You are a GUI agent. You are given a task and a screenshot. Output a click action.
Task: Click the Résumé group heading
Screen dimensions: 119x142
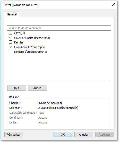click(x=14, y=97)
